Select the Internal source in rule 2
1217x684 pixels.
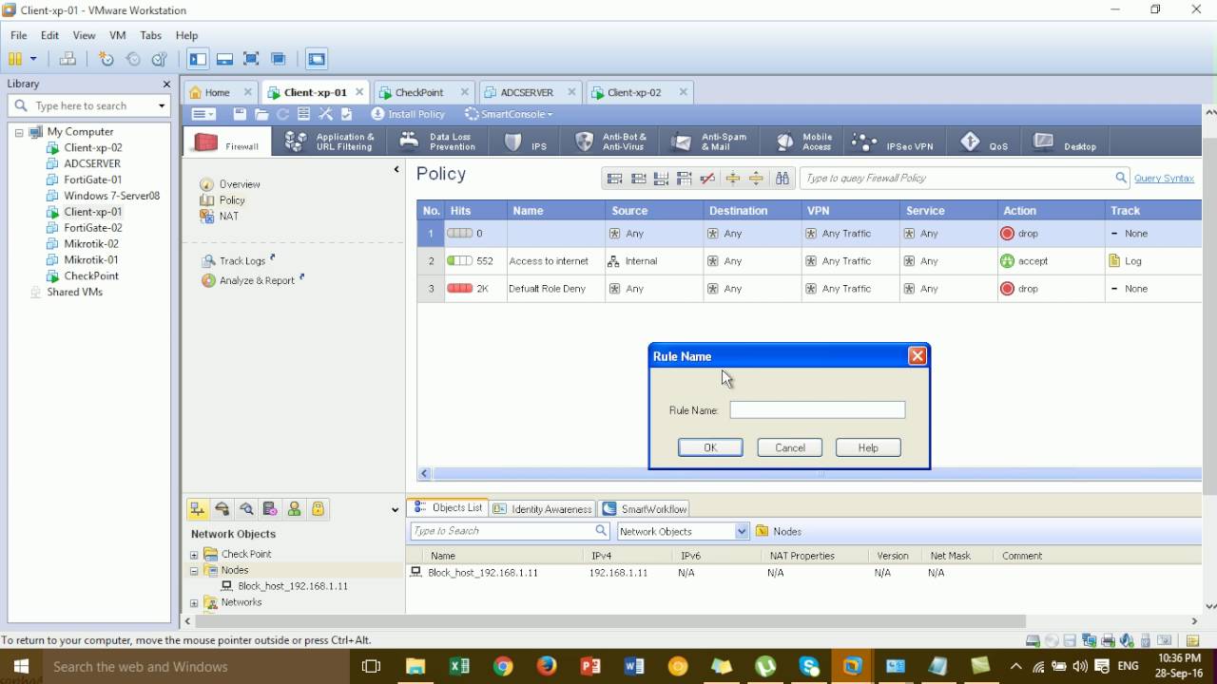(632, 261)
